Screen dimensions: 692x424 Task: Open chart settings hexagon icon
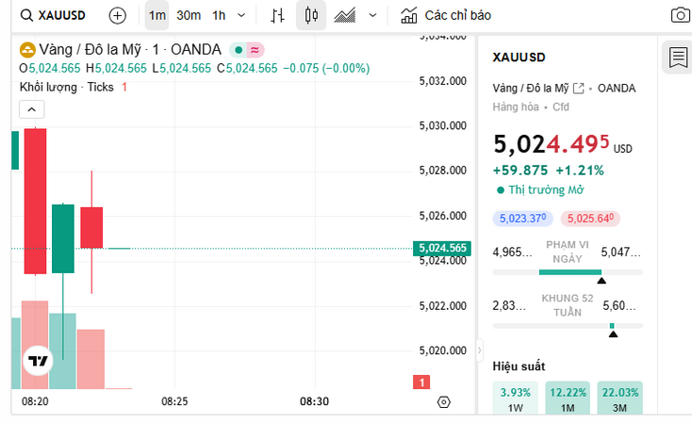point(444,401)
